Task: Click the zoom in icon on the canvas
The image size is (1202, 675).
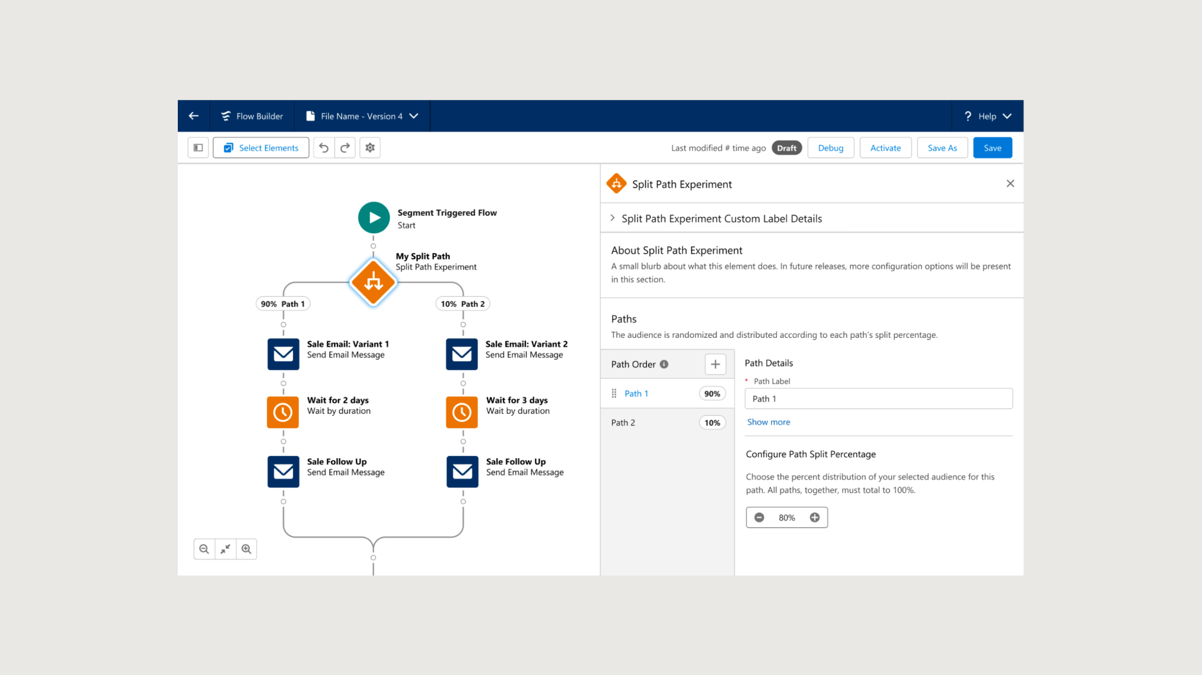Action: [246, 548]
